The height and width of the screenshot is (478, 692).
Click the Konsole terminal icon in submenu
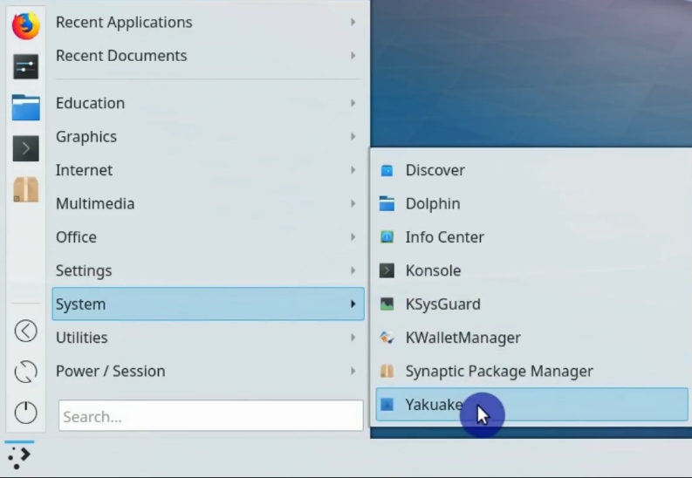pos(387,270)
